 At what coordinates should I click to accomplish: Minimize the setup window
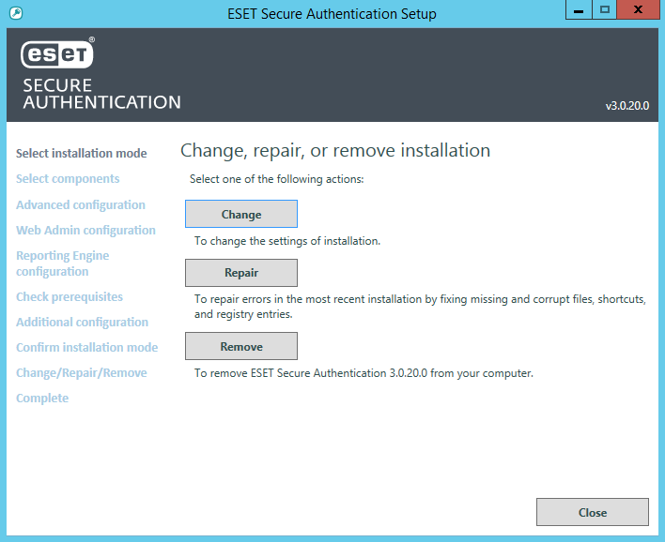pyautogui.click(x=580, y=9)
